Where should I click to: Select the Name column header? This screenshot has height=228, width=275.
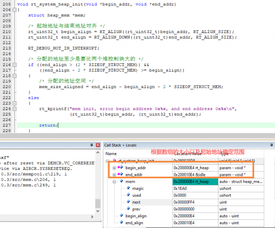click(x=111, y=154)
